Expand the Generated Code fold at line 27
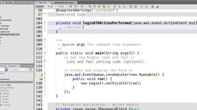 (x=45, y=13)
